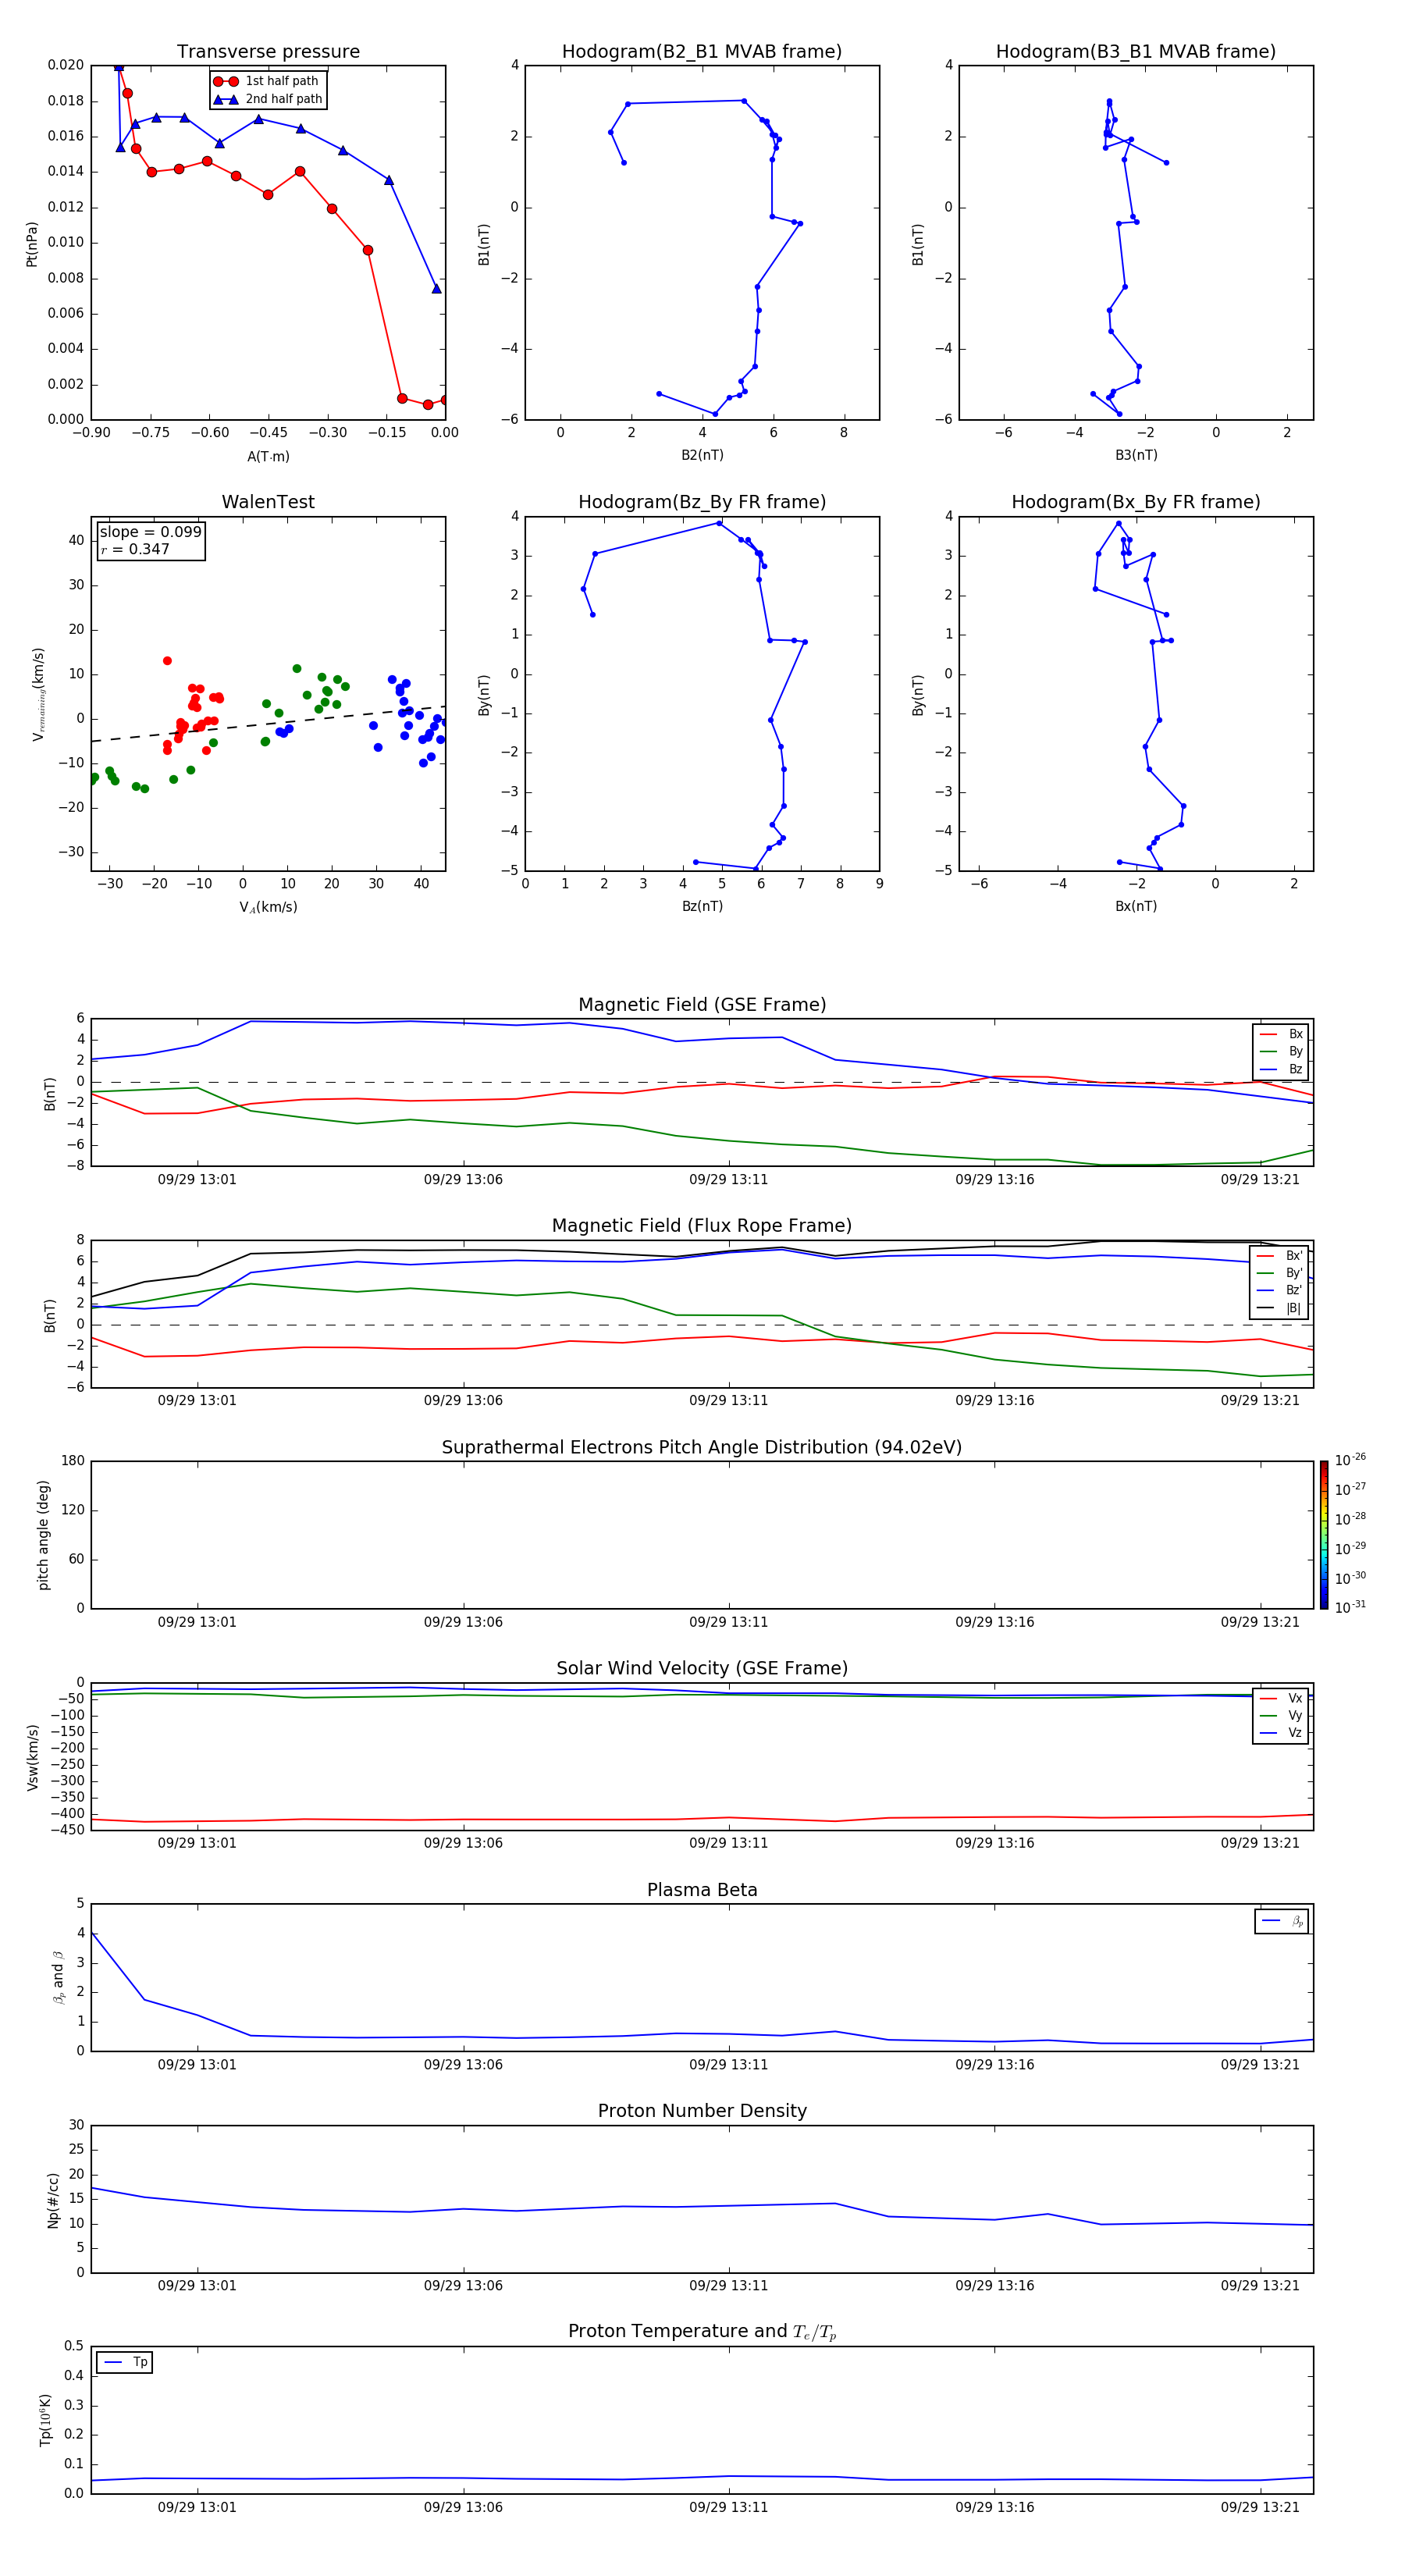Click '09/29 13:01' tick under GSE Magnetic Field panel
This screenshot has height=2576, width=1405.
coord(197,1180)
